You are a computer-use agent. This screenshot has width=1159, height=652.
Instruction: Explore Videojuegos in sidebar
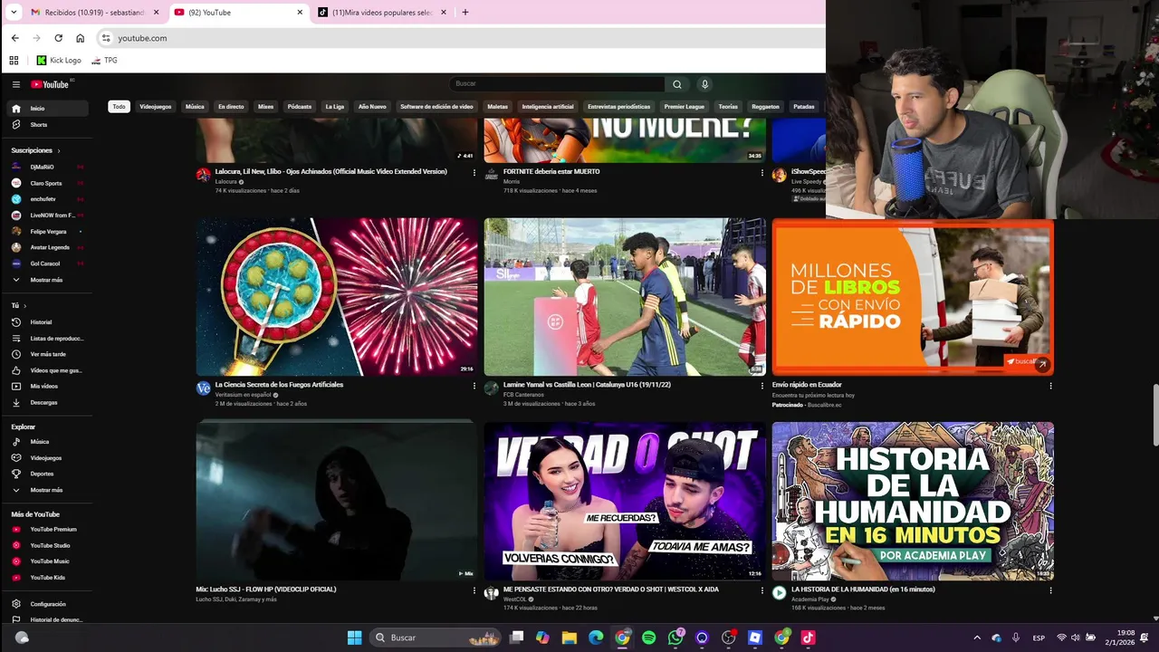point(45,458)
